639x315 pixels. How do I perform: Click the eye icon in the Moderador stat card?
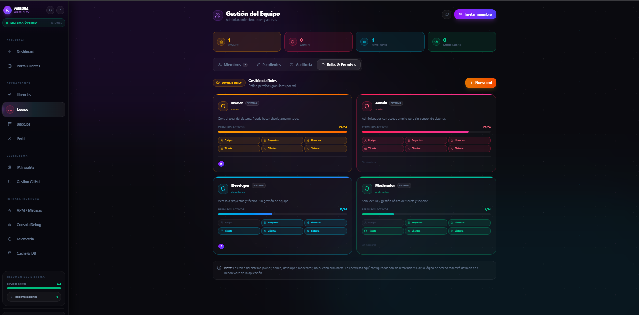tap(436, 42)
